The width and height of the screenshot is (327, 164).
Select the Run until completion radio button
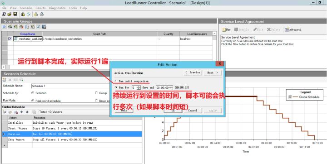pyautogui.click(x=116, y=81)
